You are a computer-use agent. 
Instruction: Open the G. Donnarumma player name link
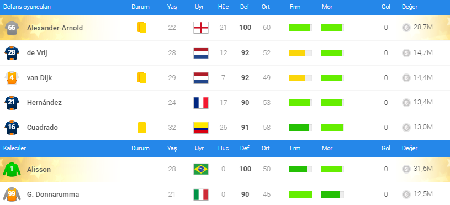pyautogui.click(x=53, y=195)
